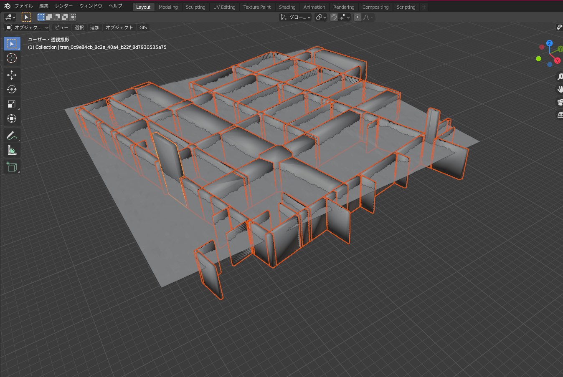Open snapping options dropdown
Image resolution: width=563 pixels, height=377 pixels.
coord(345,17)
